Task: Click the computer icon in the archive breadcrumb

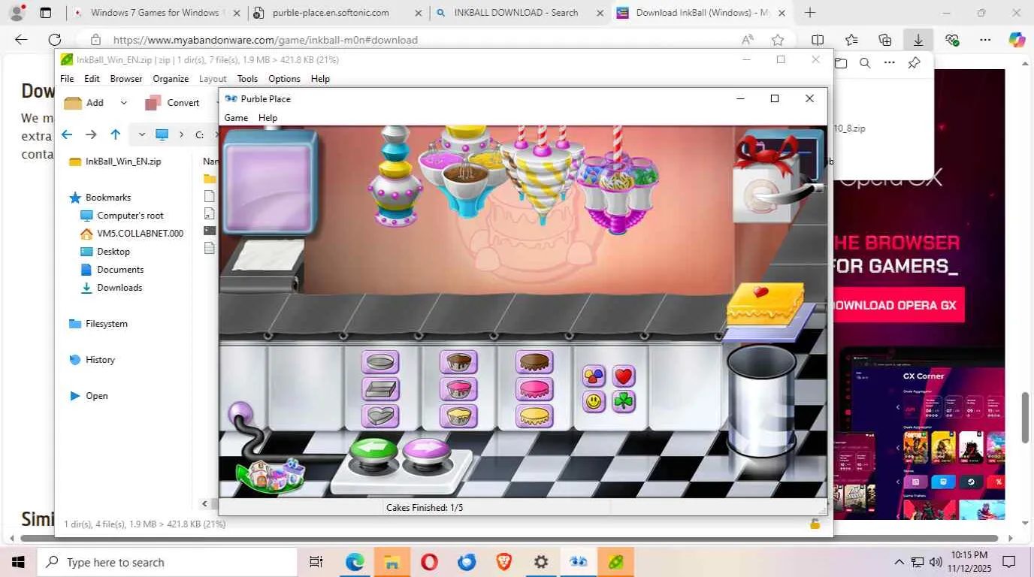Action: [x=162, y=134]
